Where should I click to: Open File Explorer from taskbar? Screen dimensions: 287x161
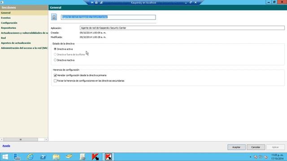point(56,157)
